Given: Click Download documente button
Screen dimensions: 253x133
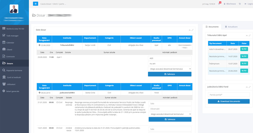Looking at the screenshot, I should (x=229, y=101).
